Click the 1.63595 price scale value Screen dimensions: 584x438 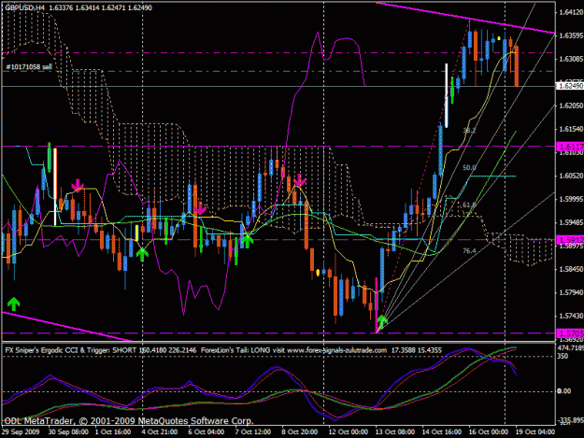(x=571, y=35)
